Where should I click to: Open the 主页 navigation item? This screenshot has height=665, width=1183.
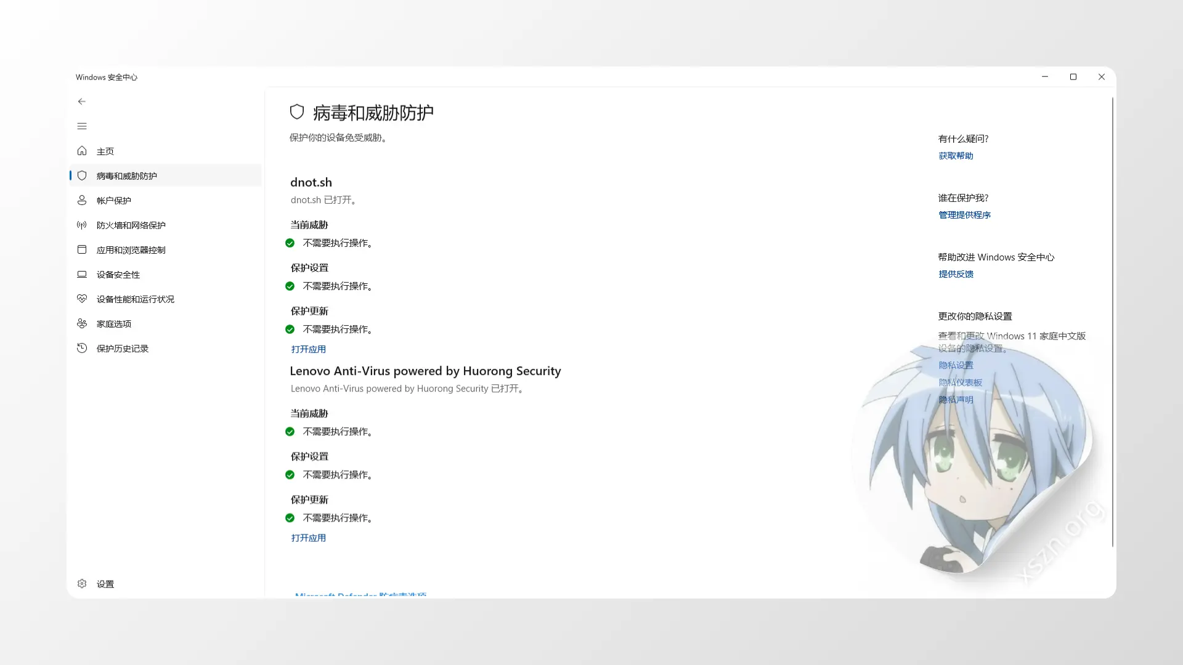click(166, 151)
